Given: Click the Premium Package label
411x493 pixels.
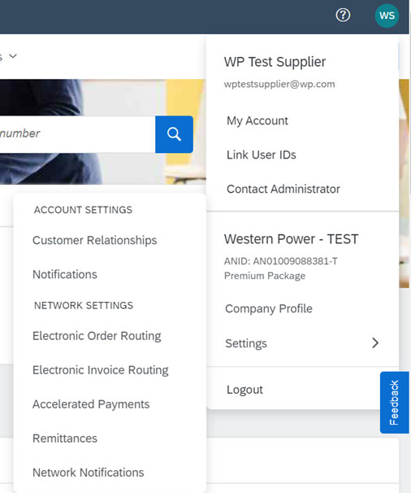Looking at the screenshot, I should [x=265, y=276].
